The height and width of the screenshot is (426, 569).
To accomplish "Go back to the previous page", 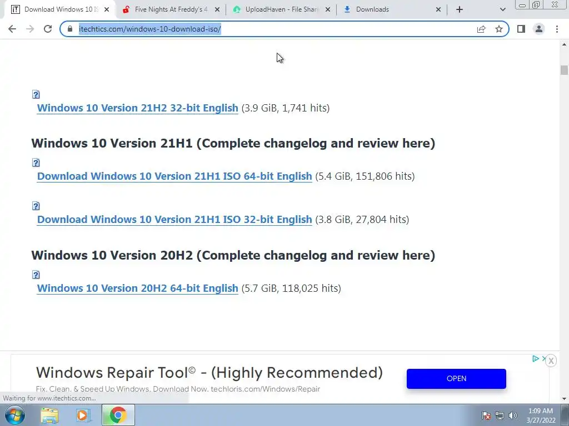I will coord(12,29).
